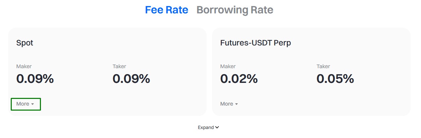Click the Futures Taker 0.05% value

[x=335, y=79]
